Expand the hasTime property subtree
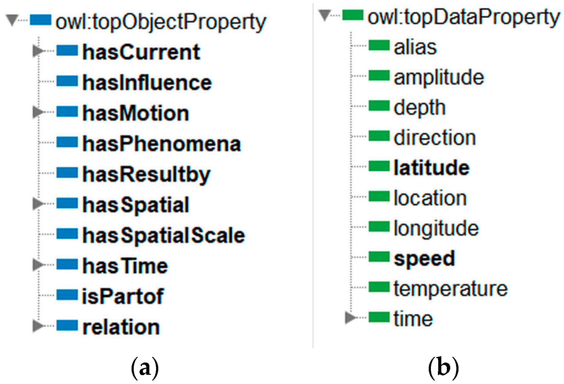 [x=37, y=265]
